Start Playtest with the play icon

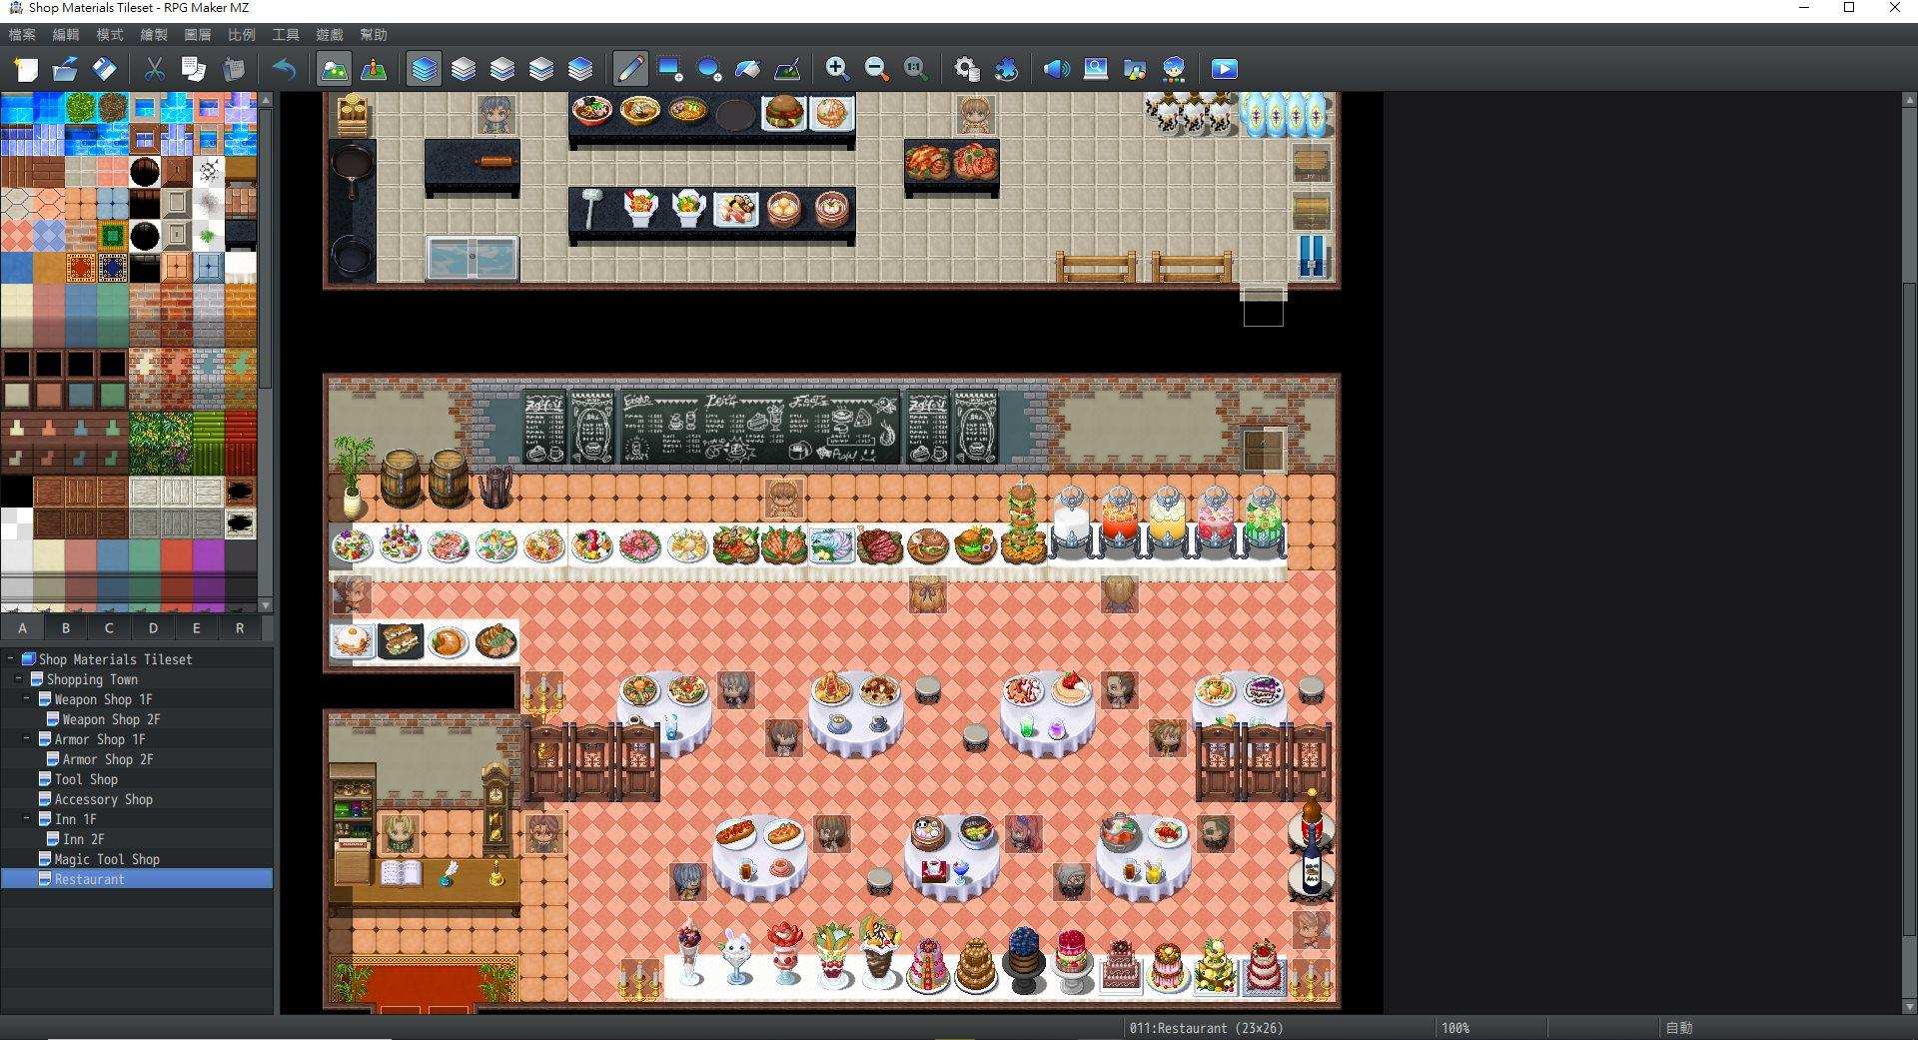click(x=1224, y=69)
